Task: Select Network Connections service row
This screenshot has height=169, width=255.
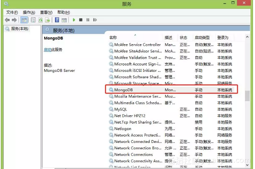Action: (171, 155)
